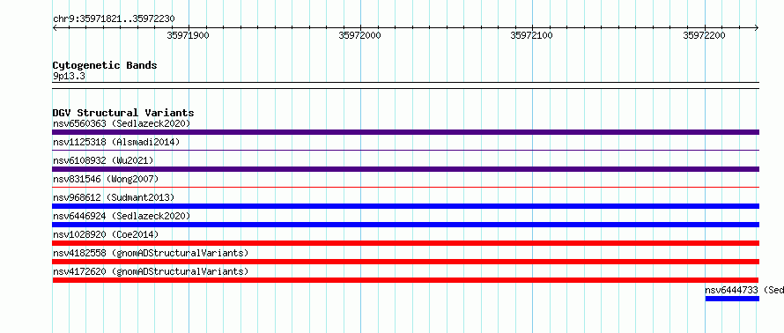Select the red nsv4182558 variant bar
Viewport: 784px width, 333px height.
click(405, 262)
